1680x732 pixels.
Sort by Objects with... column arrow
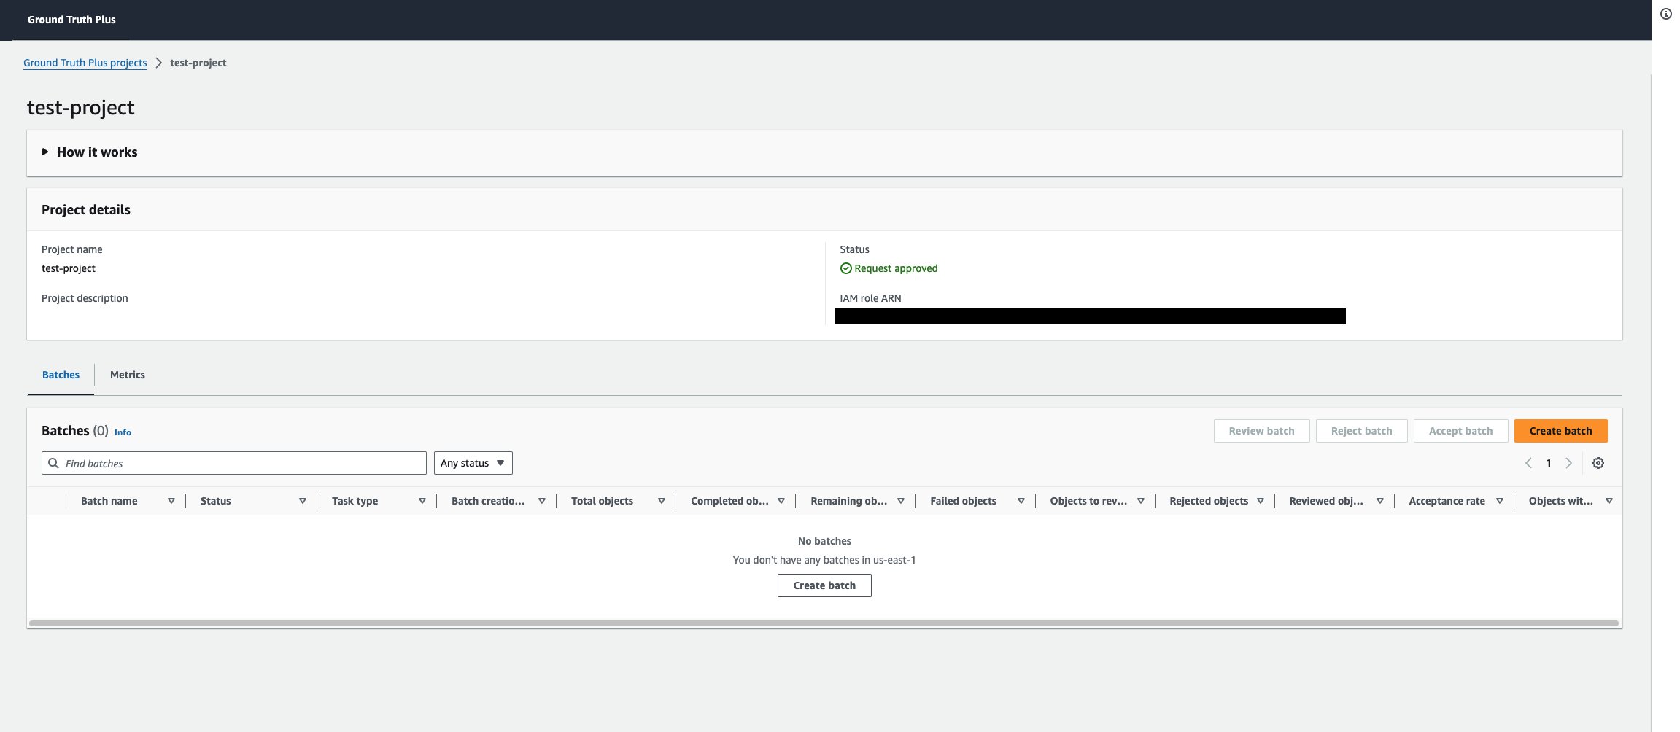[1609, 501]
